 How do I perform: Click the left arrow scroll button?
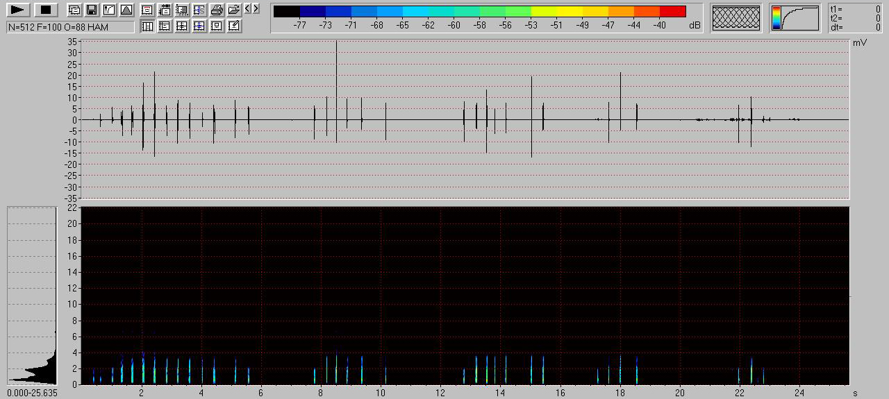248,8
